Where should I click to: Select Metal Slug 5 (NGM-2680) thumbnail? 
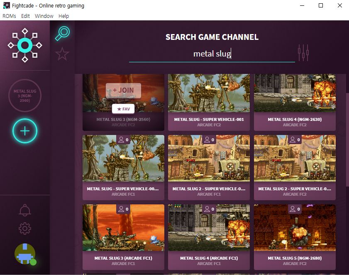tap(295, 228)
